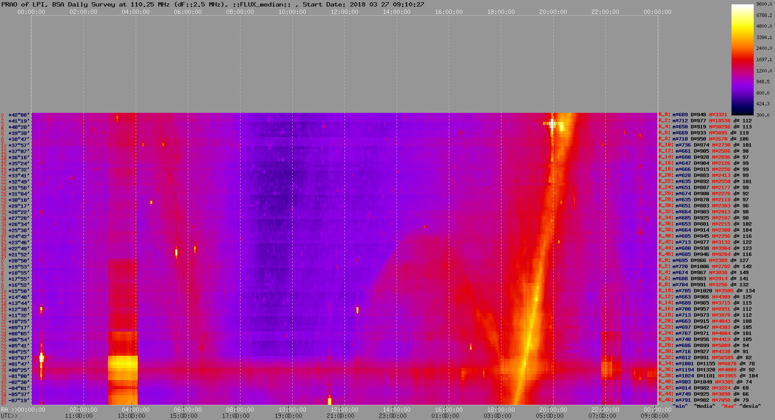Image resolution: width=775 pixels, height=420 pixels.
Task: Click stats row with M=18538
Action: [705, 121]
